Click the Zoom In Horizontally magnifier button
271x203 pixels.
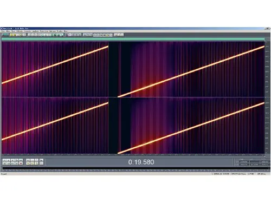tap(28, 160)
